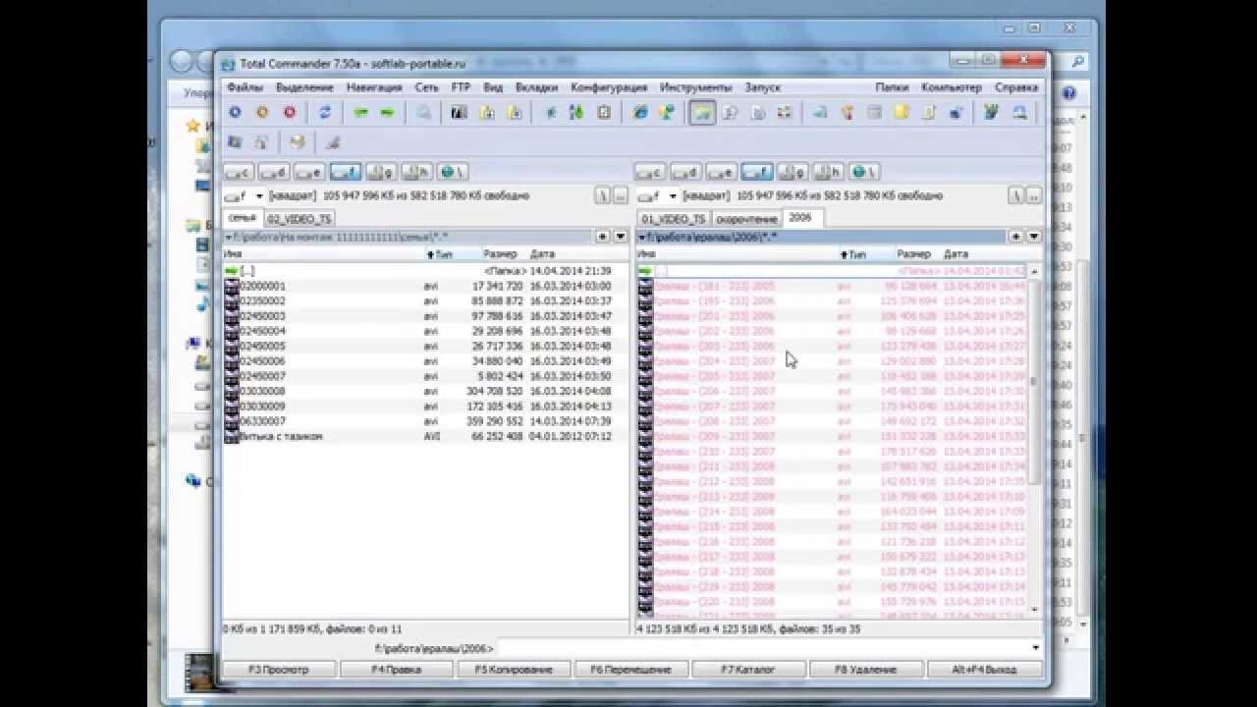Open the Выделение menu
Image resolution: width=1257 pixels, height=707 pixels.
coord(304,87)
